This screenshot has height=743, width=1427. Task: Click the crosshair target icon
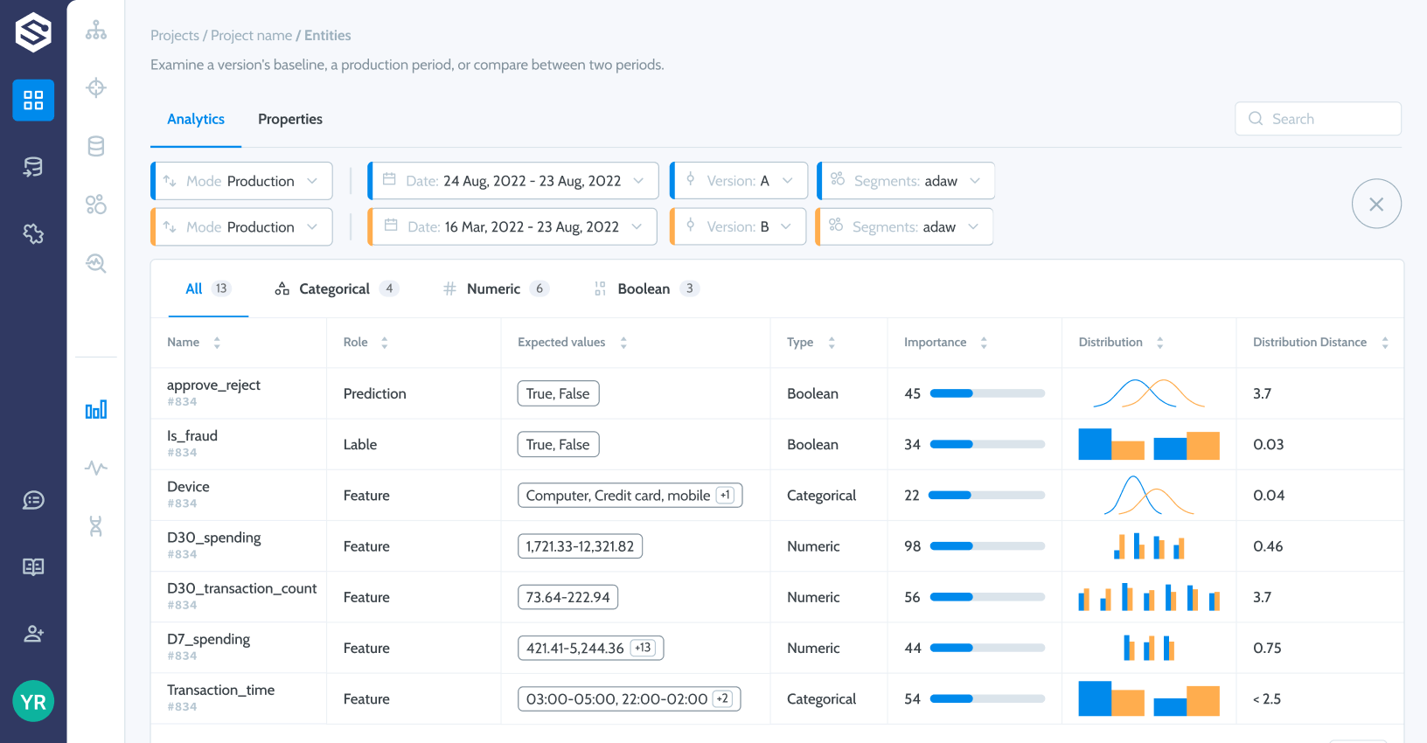point(96,87)
